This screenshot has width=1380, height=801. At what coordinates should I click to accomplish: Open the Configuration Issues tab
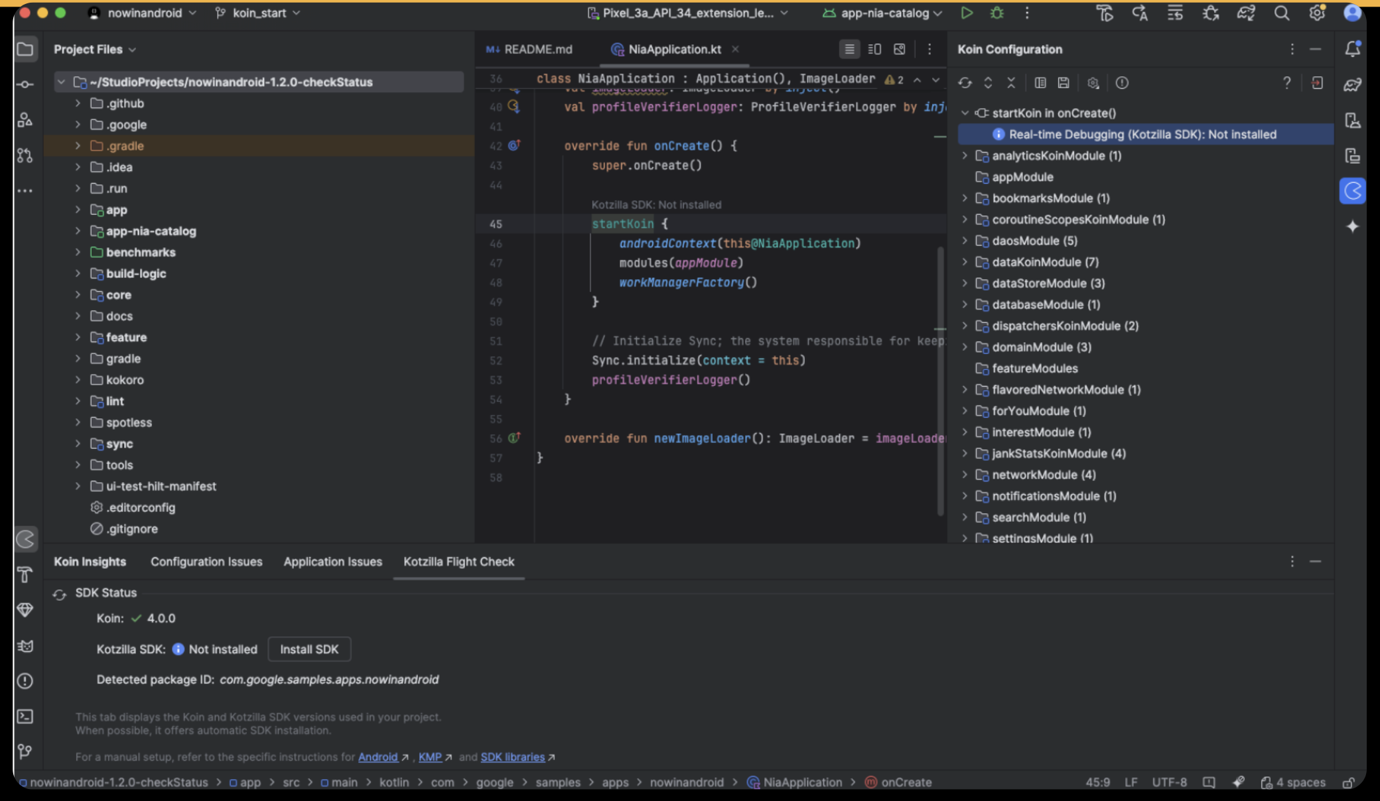206,562
